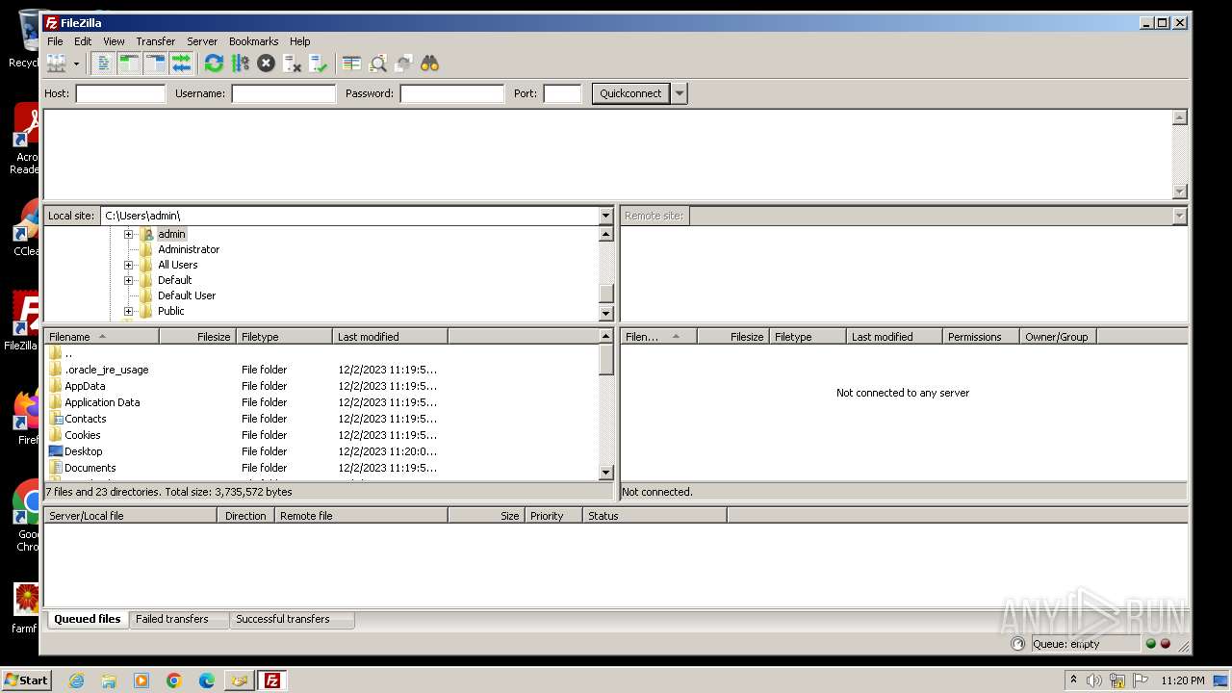1232x693 pixels.
Task: Sort local files by Last modified column
Action: click(390, 337)
